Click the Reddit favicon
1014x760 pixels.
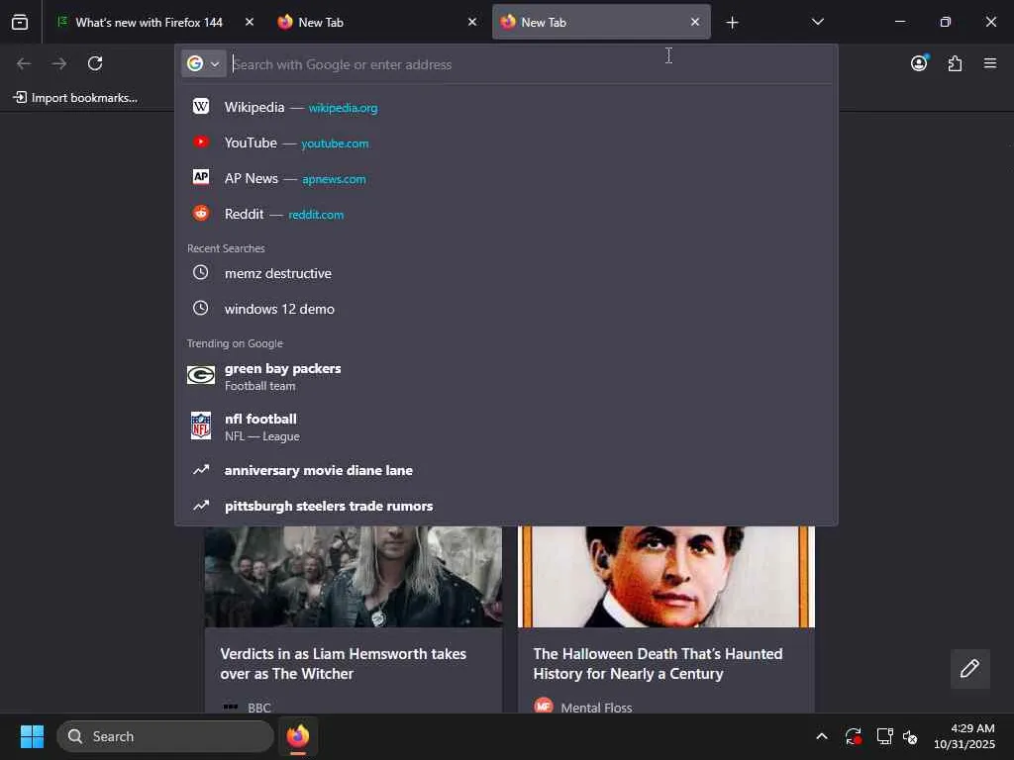coord(201,213)
